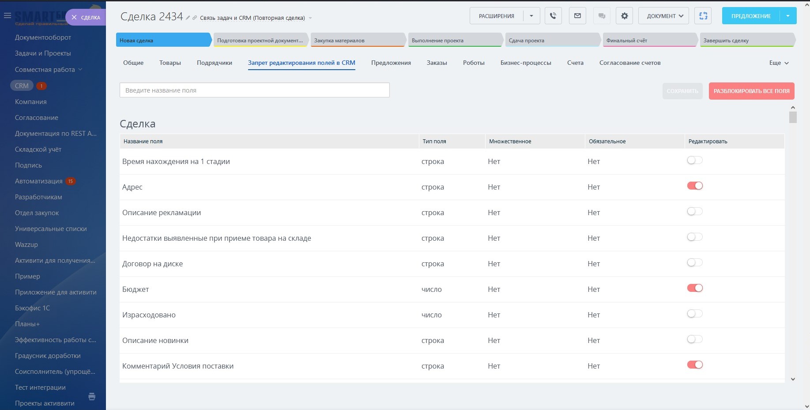The height and width of the screenshot is (410, 810).
Task: Click the pencil icon beside Сделка 2434
Action: point(188,18)
